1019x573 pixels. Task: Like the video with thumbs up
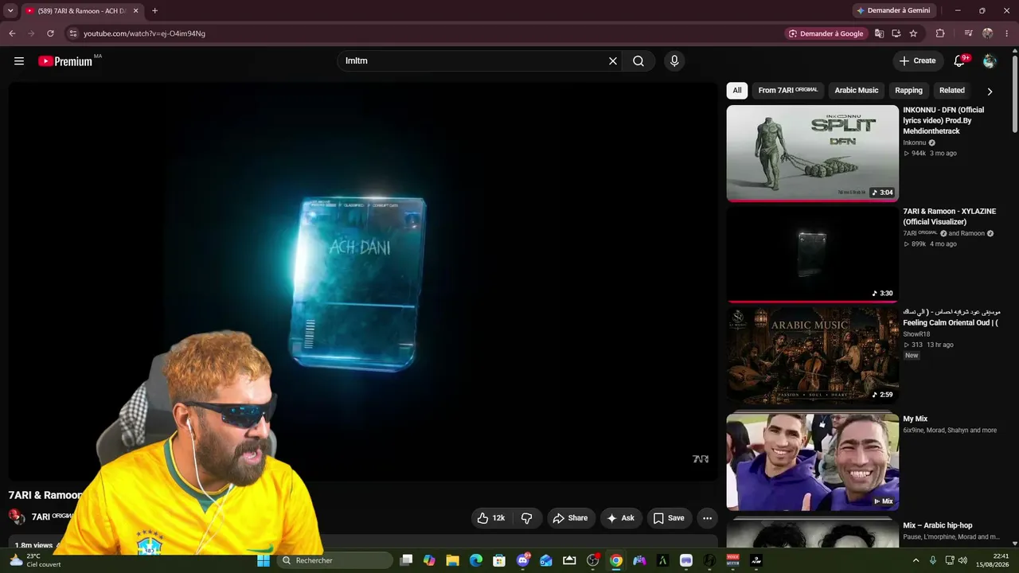click(491, 518)
